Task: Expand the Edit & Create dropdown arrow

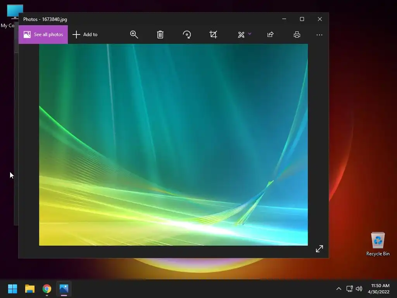Action: pos(250,33)
